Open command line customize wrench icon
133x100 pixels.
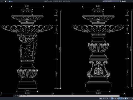pyautogui.click(x=17, y=96)
